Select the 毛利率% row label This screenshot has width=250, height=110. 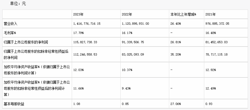click(10, 33)
